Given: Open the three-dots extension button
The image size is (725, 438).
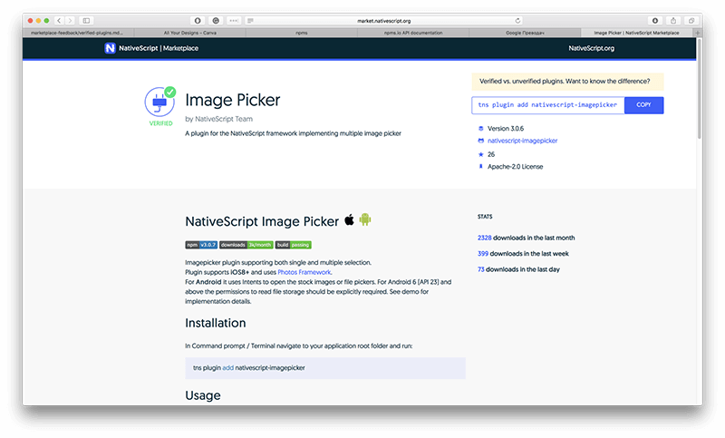Looking at the screenshot, I should (234, 20).
